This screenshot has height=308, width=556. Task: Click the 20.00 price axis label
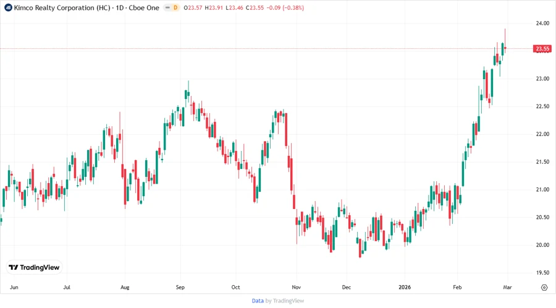click(x=542, y=245)
